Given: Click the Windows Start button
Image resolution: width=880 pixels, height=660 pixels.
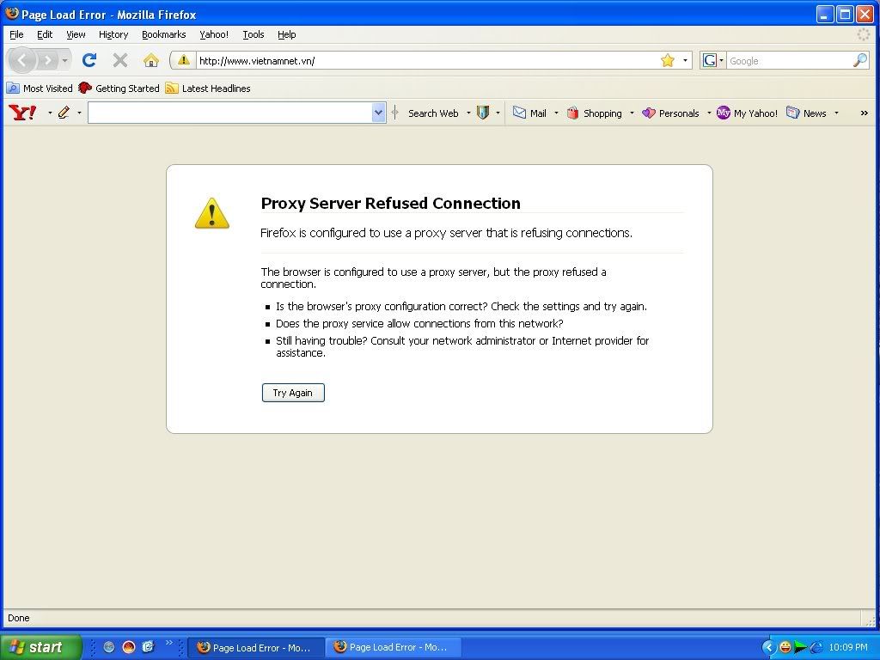Looking at the screenshot, I should [40, 647].
